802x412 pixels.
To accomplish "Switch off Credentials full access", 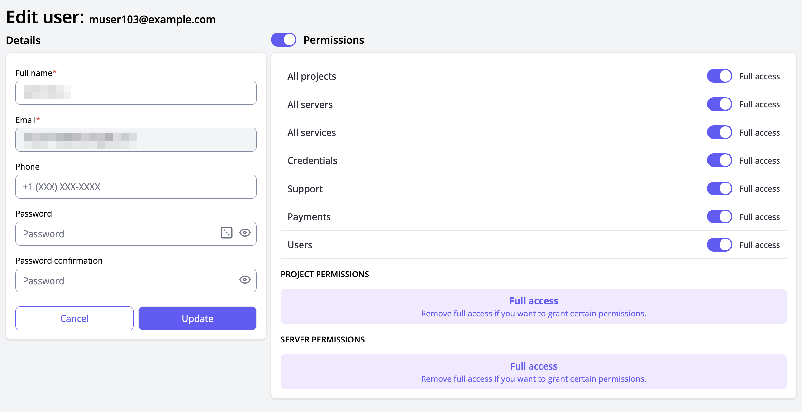I will click(719, 160).
